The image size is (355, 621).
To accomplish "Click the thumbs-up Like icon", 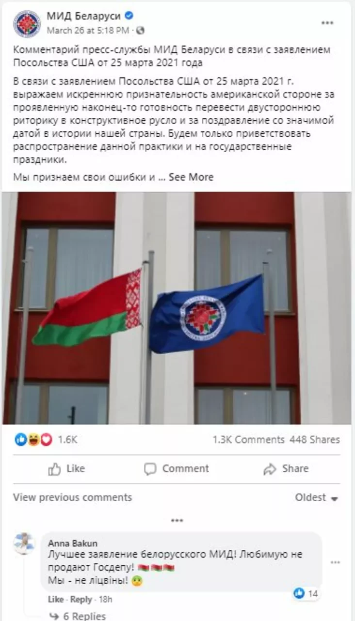I will point(54,469).
